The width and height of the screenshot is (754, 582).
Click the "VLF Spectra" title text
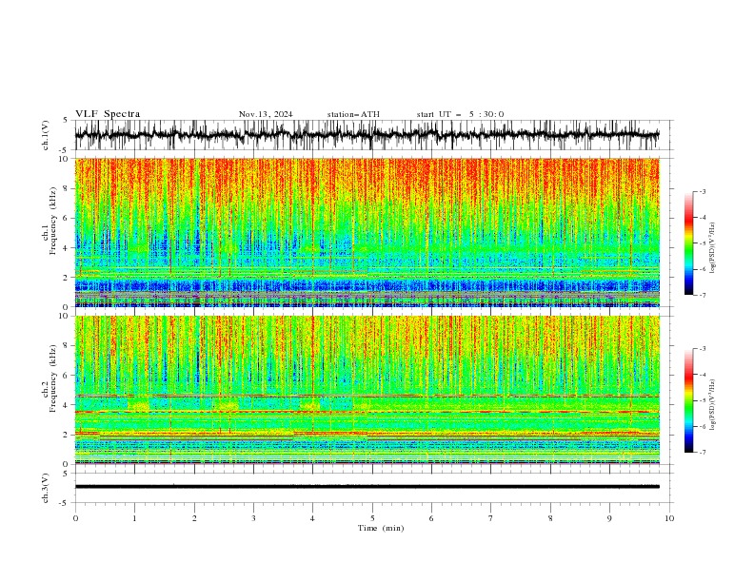click(x=108, y=114)
